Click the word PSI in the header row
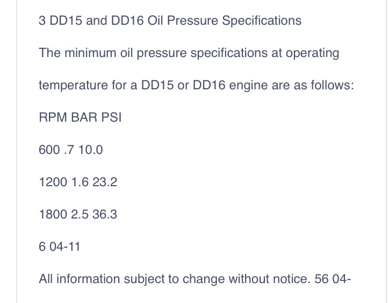The image size is (389, 303). [x=111, y=117]
